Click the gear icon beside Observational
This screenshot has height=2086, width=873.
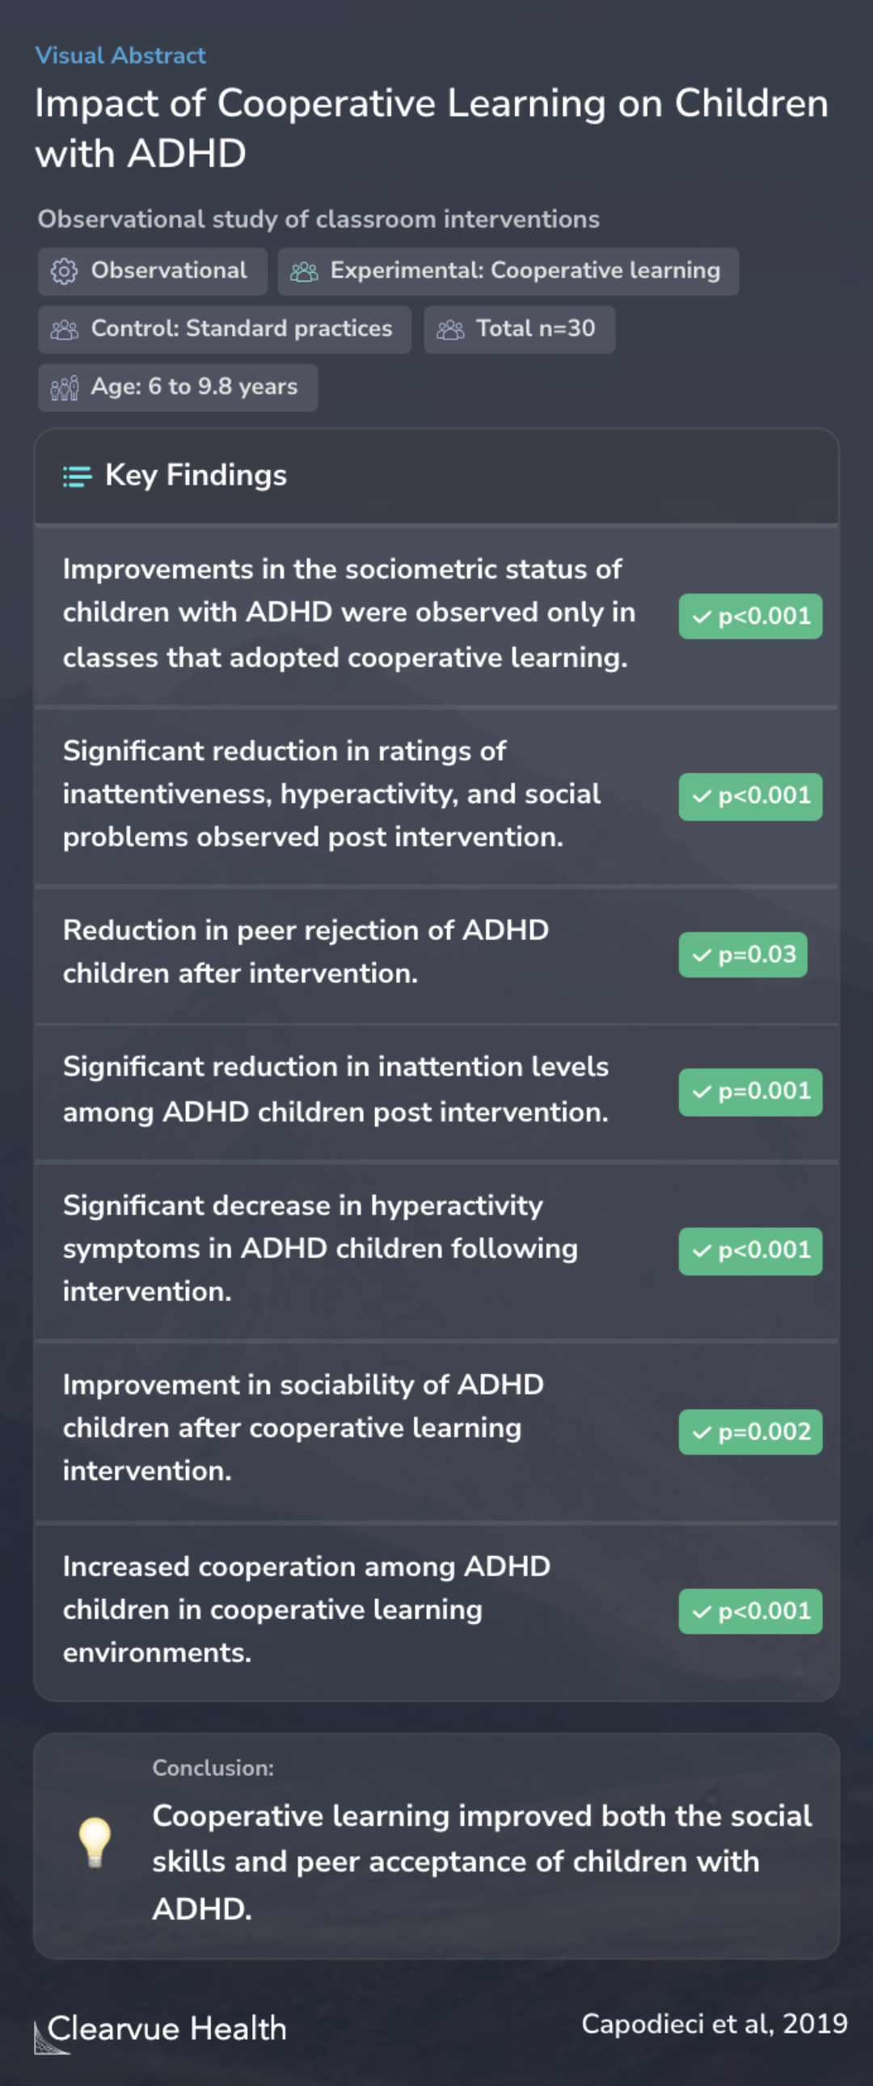point(64,271)
